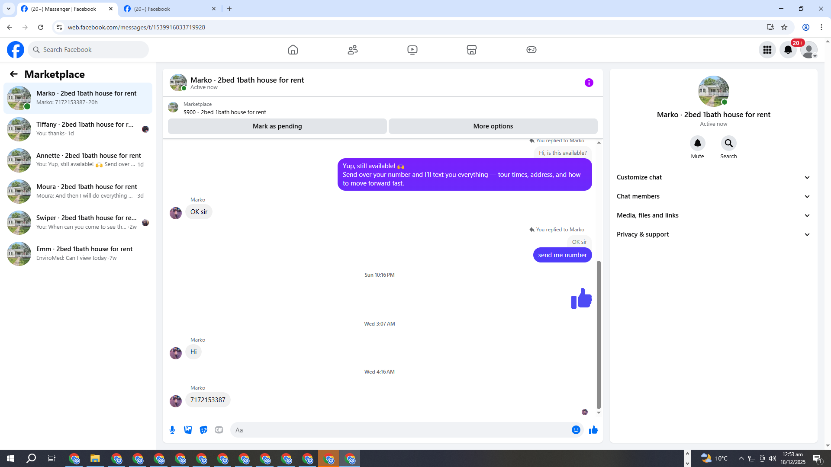Open the sticker picker icon
The image size is (831, 467).
(203, 430)
